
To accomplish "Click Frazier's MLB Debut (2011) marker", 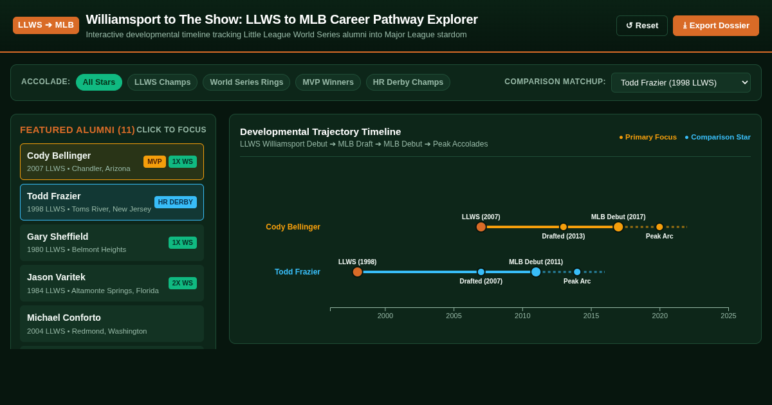I will [x=536, y=272].
